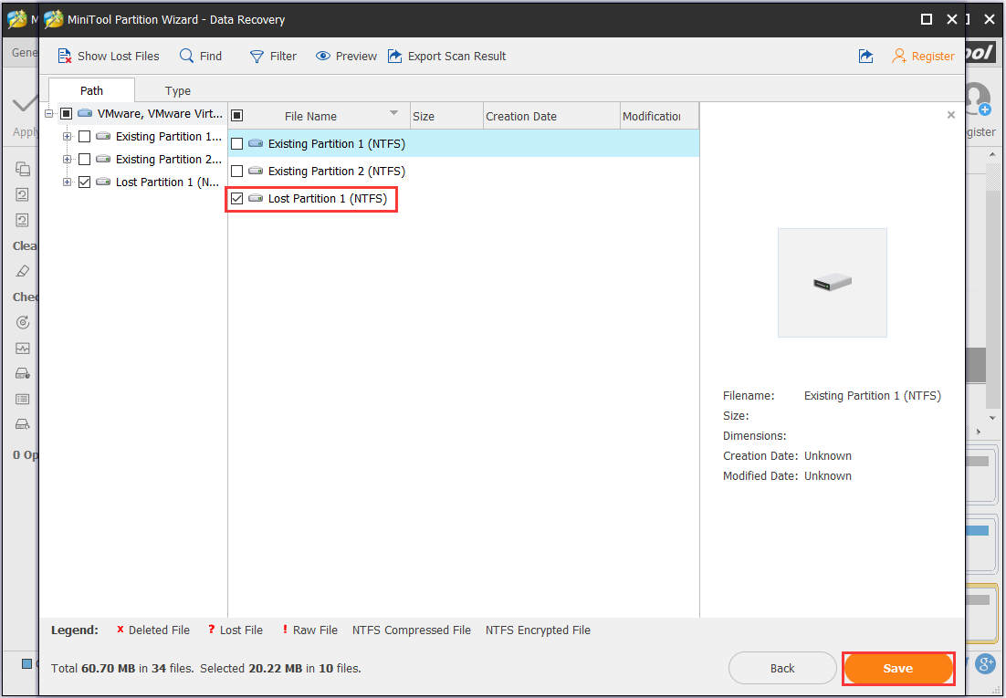This screenshot has height=698, width=1006.
Task: Click drive icon of Existing Partition 1 row
Action: [x=256, y=144]
